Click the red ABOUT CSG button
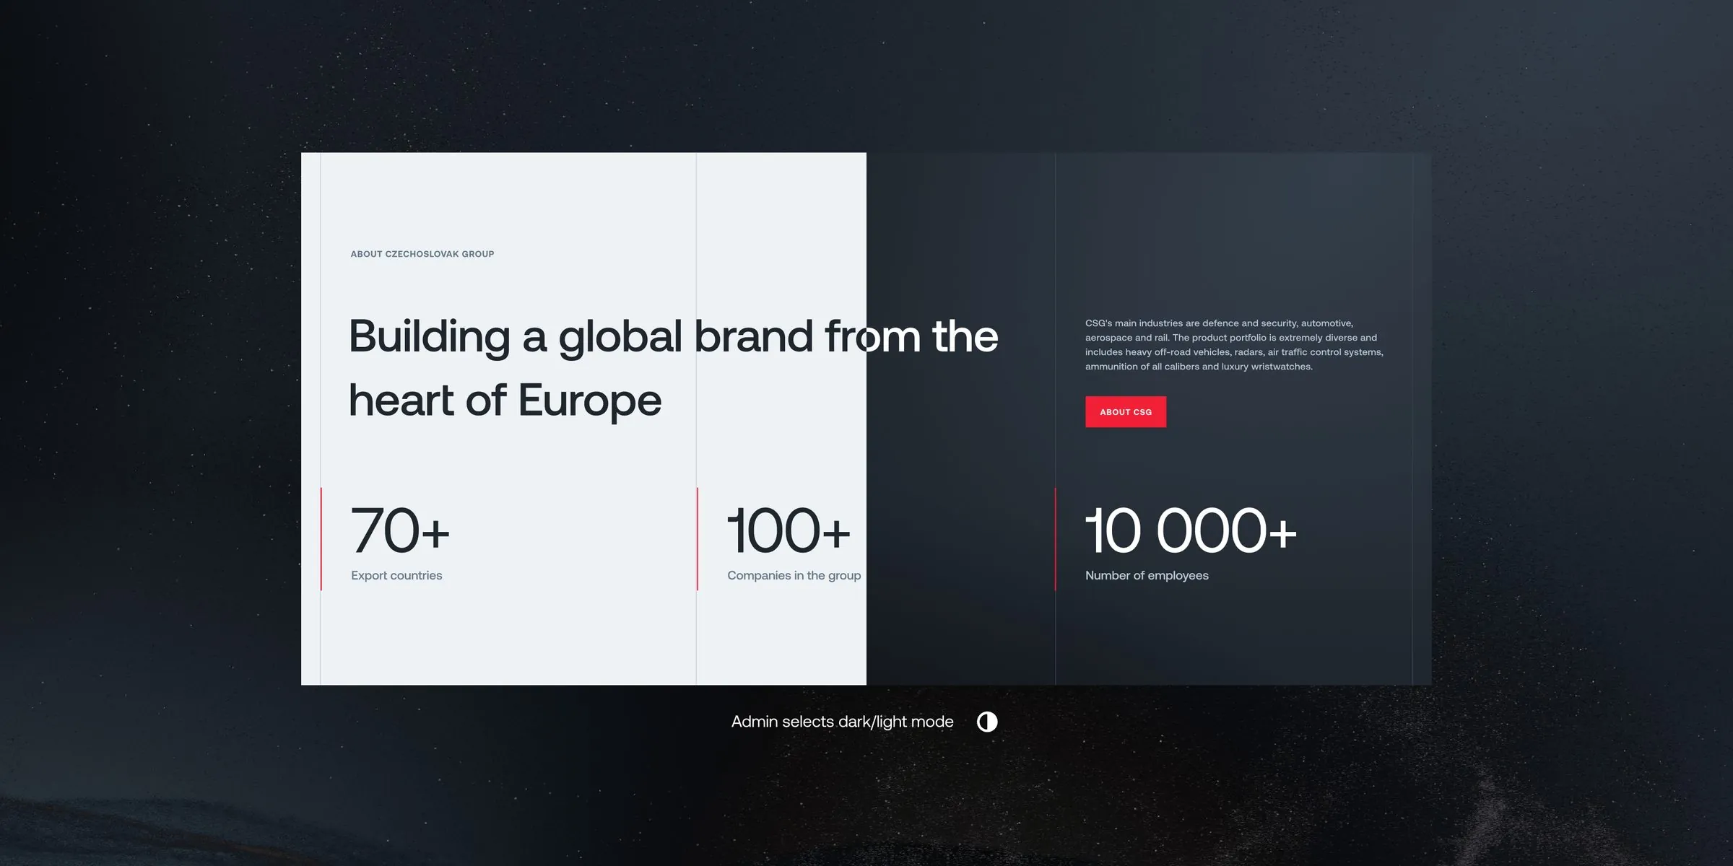The image size is (1733, 866). pyautogui.click(x=1125, y=412)
